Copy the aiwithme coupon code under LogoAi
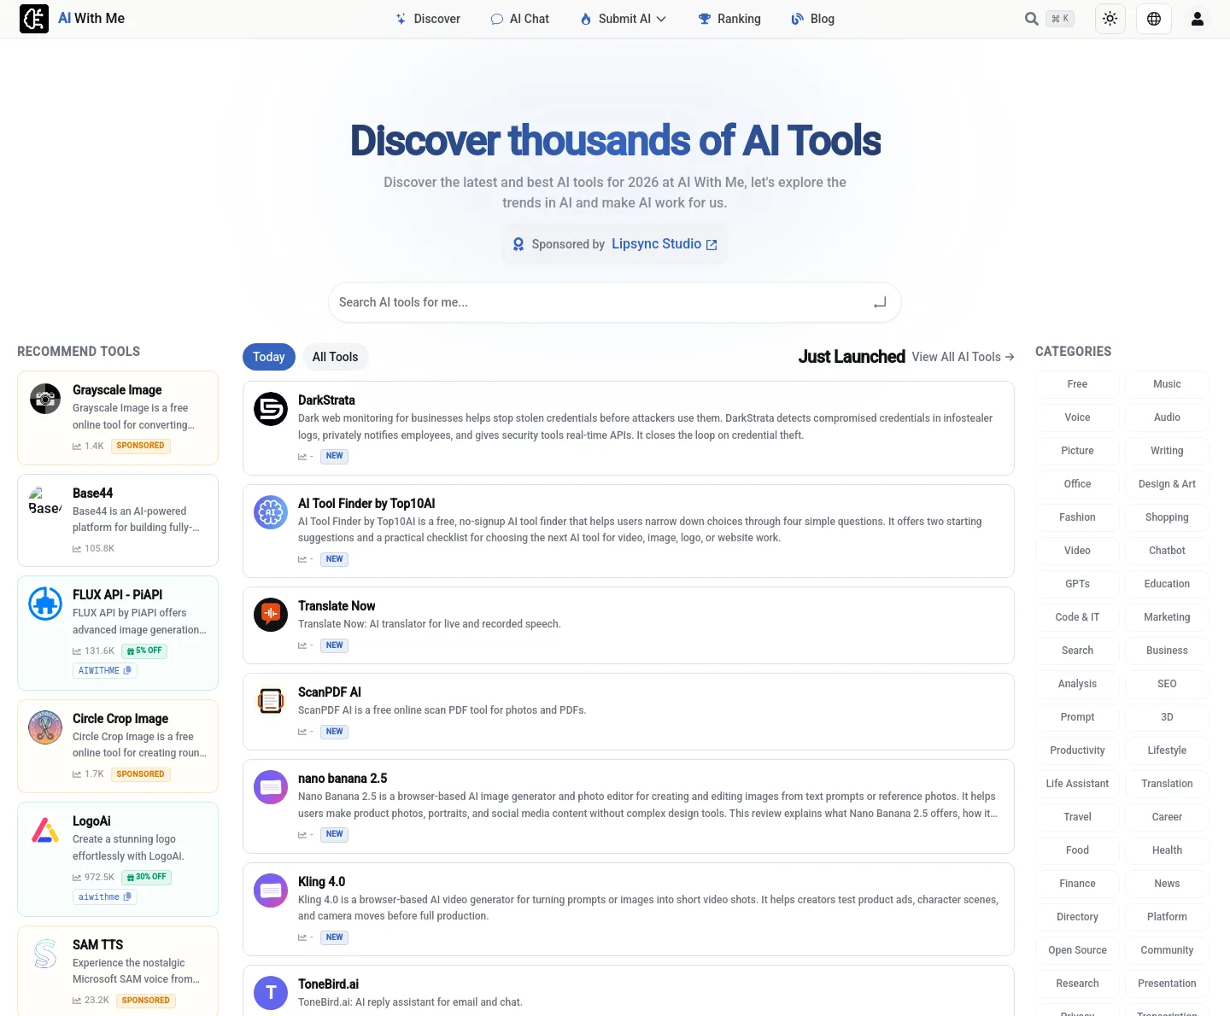Image resolution: width=1230 pixels, height=1016 pixels. pyautogui.click(x=105, y=897)
